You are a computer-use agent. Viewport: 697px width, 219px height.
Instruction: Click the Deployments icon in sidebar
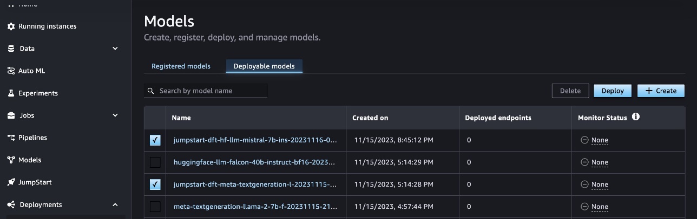tap(11, 204)
